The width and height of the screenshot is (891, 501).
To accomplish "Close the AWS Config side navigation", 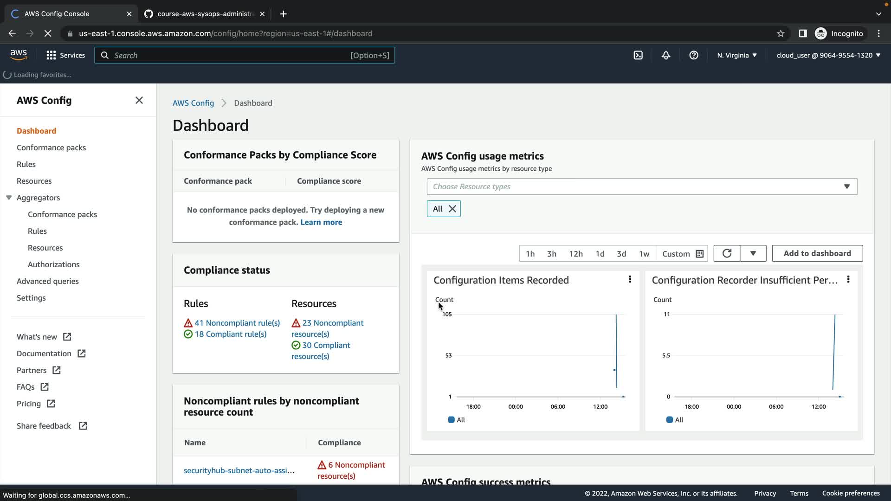I will point(139,100).
